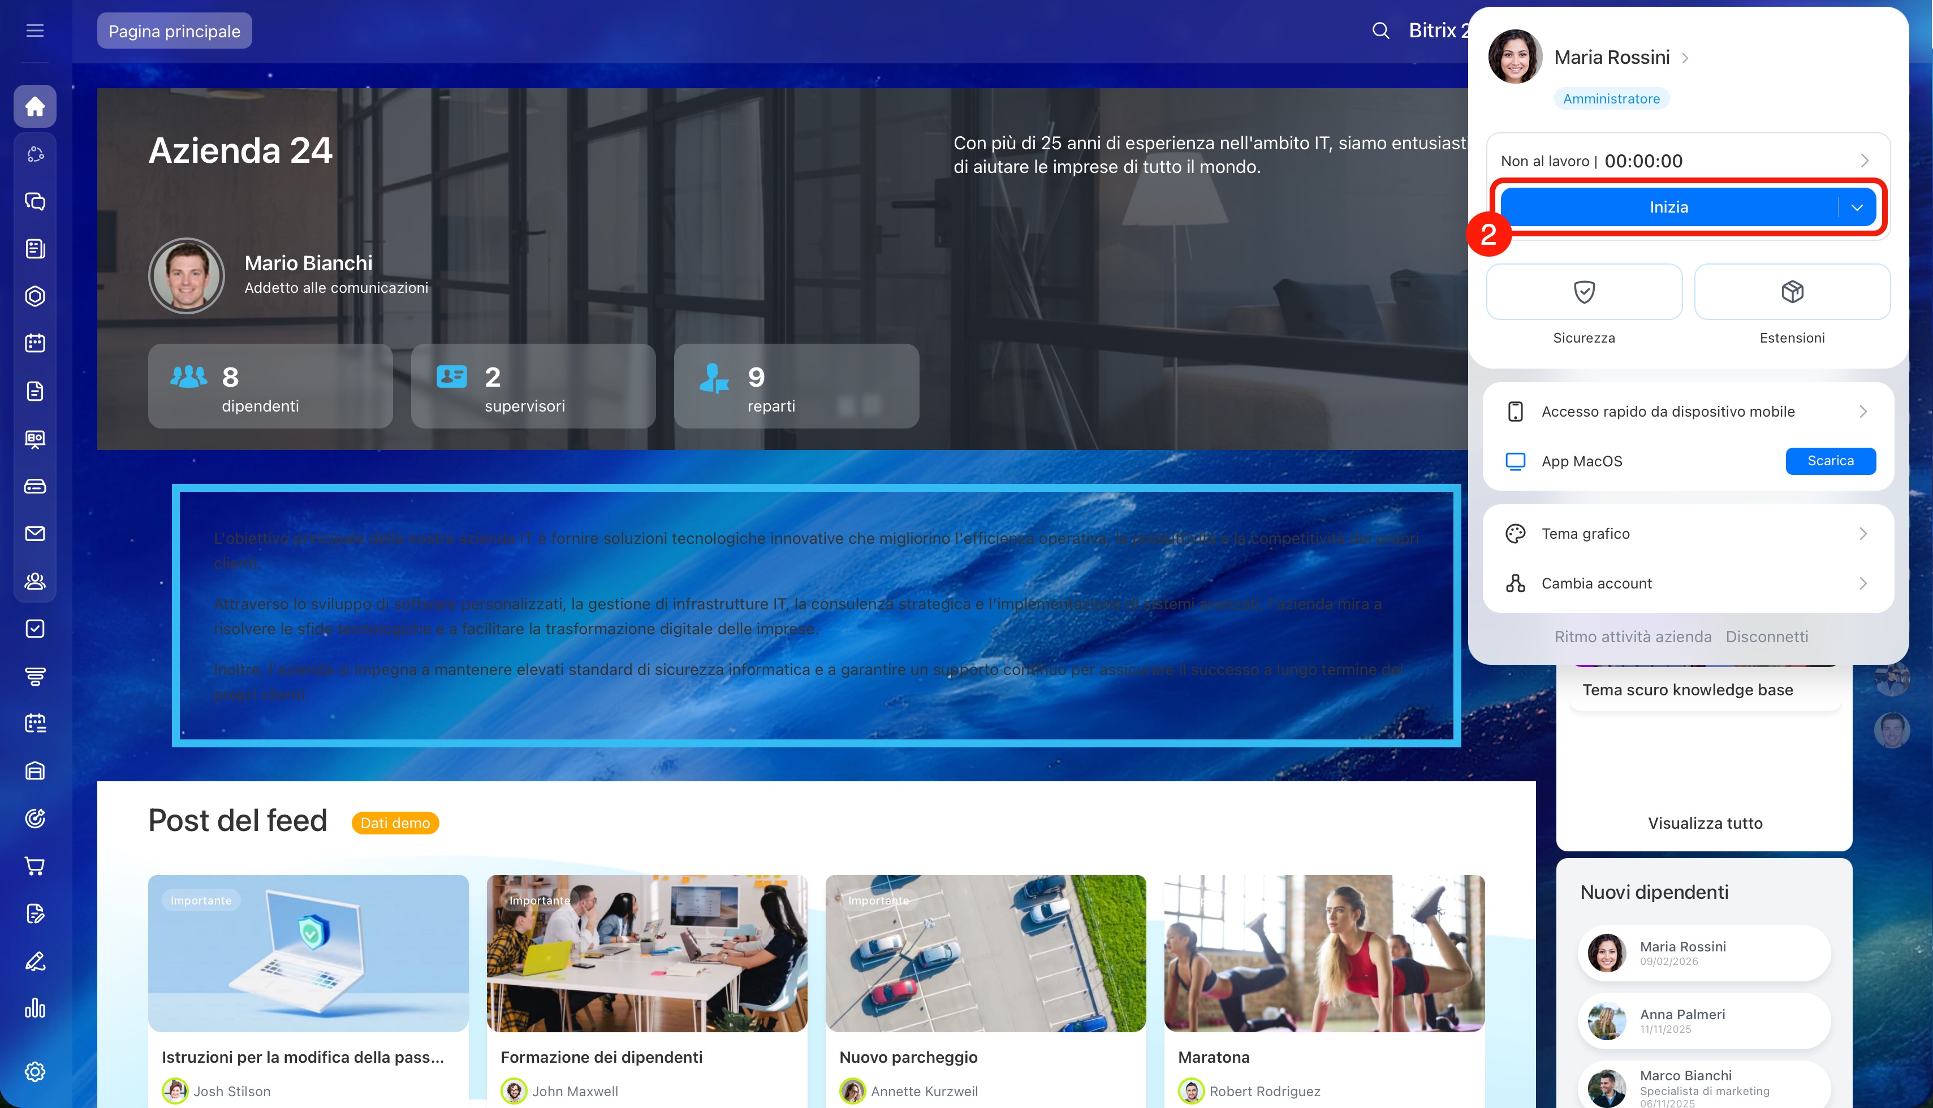Open the Estensioni cube tile
Image resolution: width=1933 pixels, height=1108 pixels.
click(1792, 292)
